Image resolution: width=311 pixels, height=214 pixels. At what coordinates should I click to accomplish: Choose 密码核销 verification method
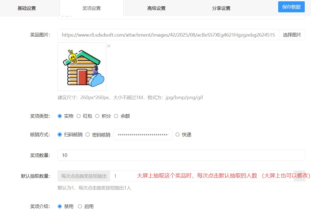tap(88, 135)
